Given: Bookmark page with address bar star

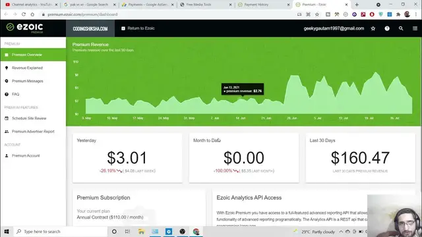Looking at the screenshot, I should 317,14.
